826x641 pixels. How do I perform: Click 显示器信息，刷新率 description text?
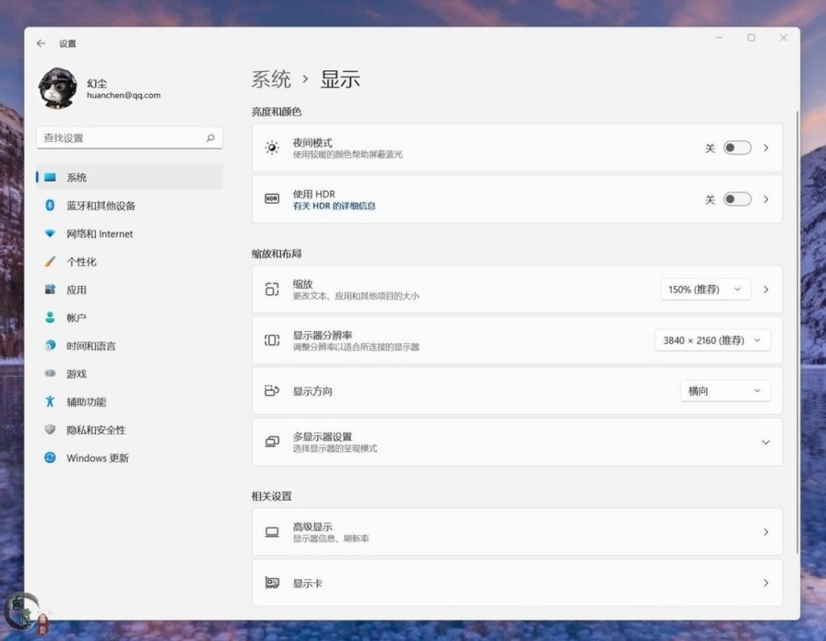[x=331, y=539]
